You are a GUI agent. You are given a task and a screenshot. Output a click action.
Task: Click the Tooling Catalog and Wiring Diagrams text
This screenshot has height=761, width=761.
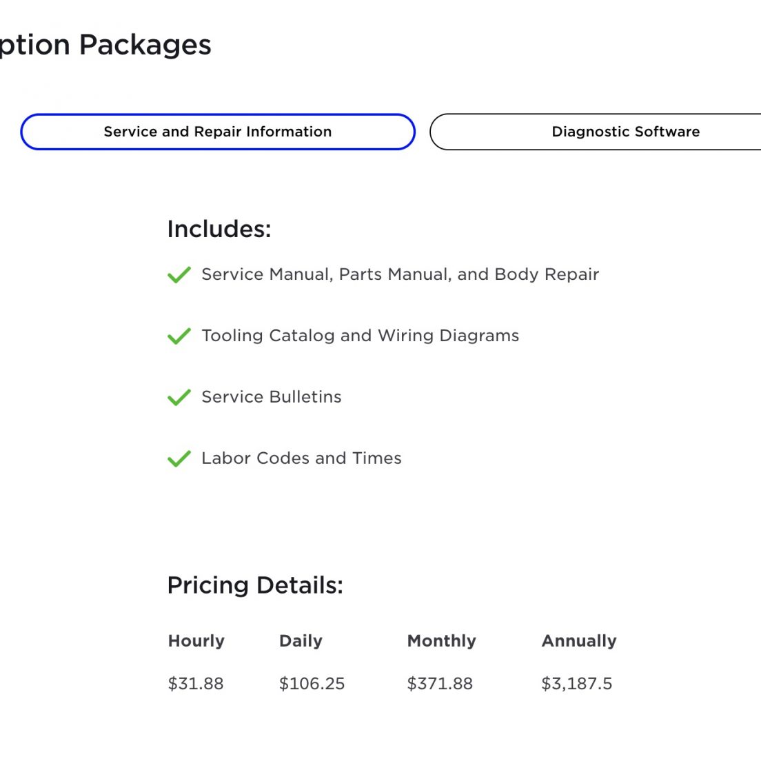pos(360,336)
